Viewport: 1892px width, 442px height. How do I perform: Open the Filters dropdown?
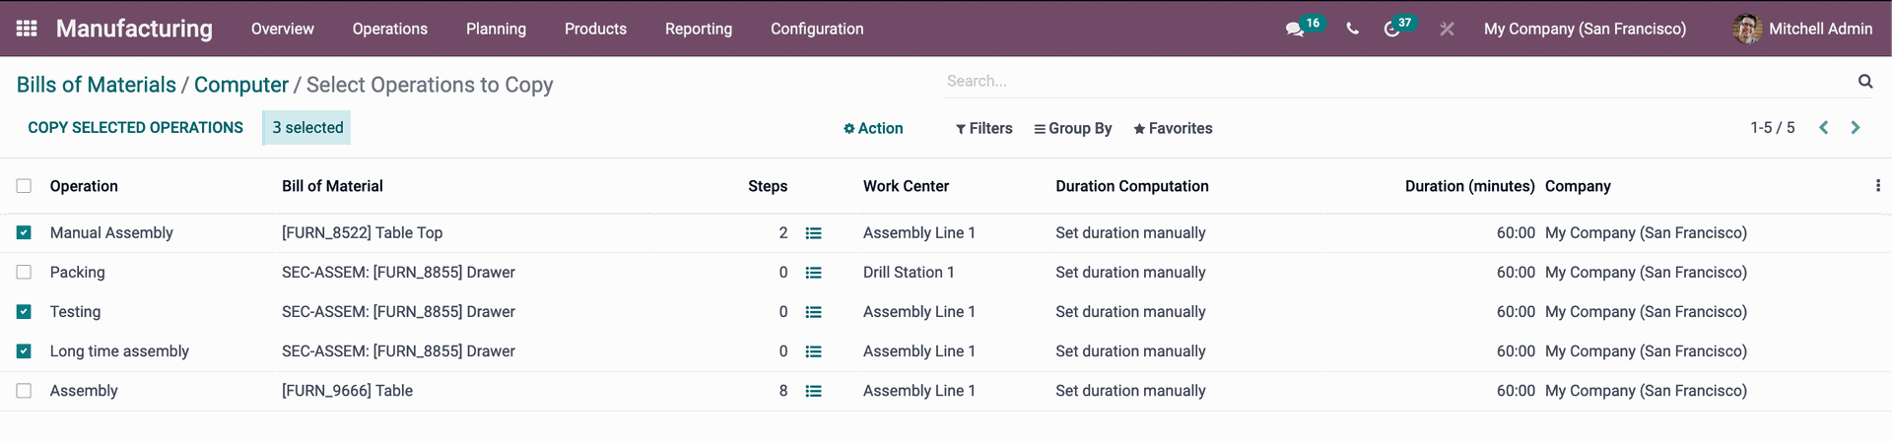pos(983,128)
